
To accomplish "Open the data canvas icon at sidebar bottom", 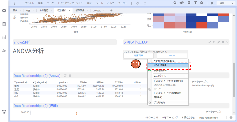I will click(x=4, y=112).
